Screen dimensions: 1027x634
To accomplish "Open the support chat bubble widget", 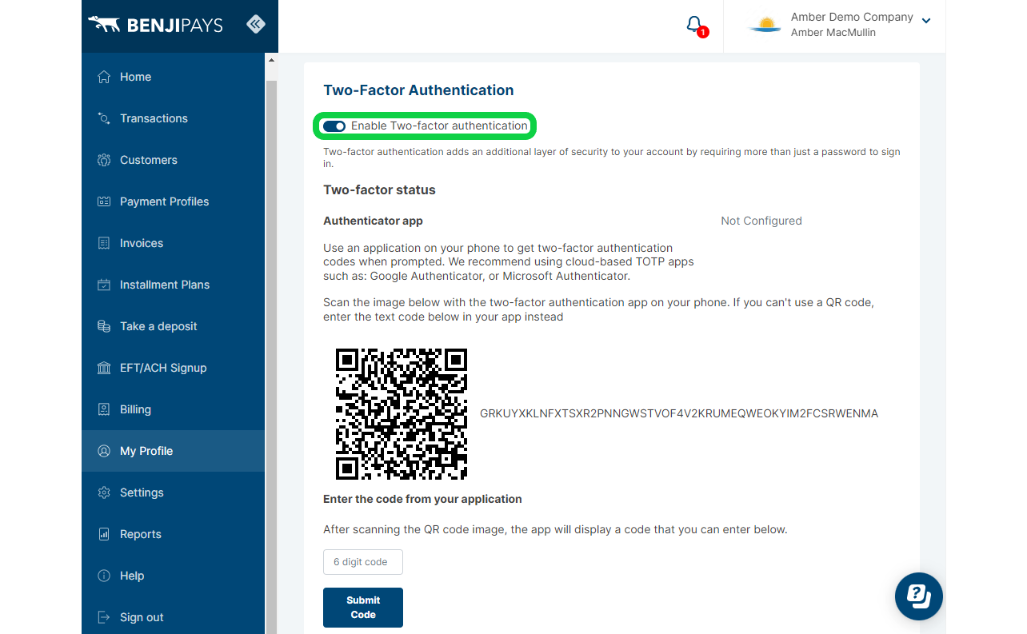I will point(918,596).
